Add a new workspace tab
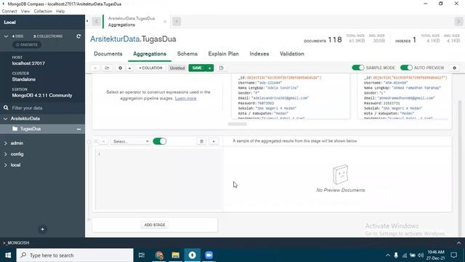Image resolution: width=465 pixels, height=262 pixels. (177, 21)
